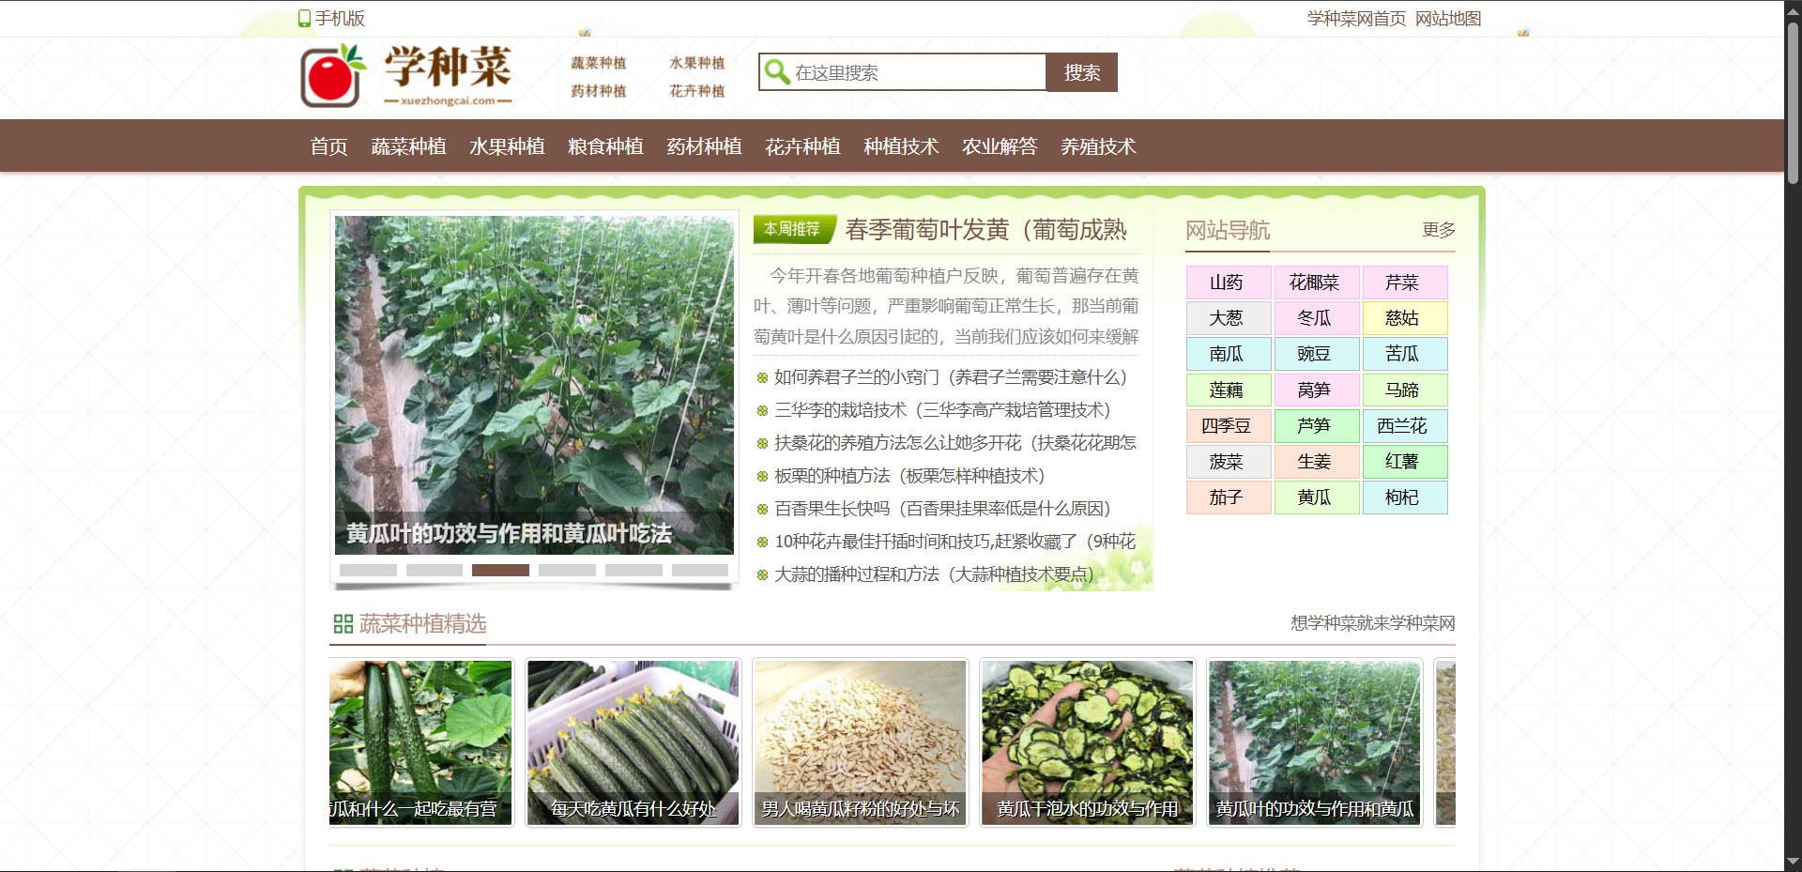Select the 茄子 tag

click(1229, 497)
